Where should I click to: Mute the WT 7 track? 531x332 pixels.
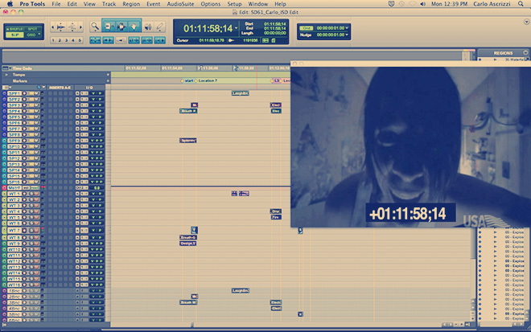pyautogui.click(x=36, y=230)
